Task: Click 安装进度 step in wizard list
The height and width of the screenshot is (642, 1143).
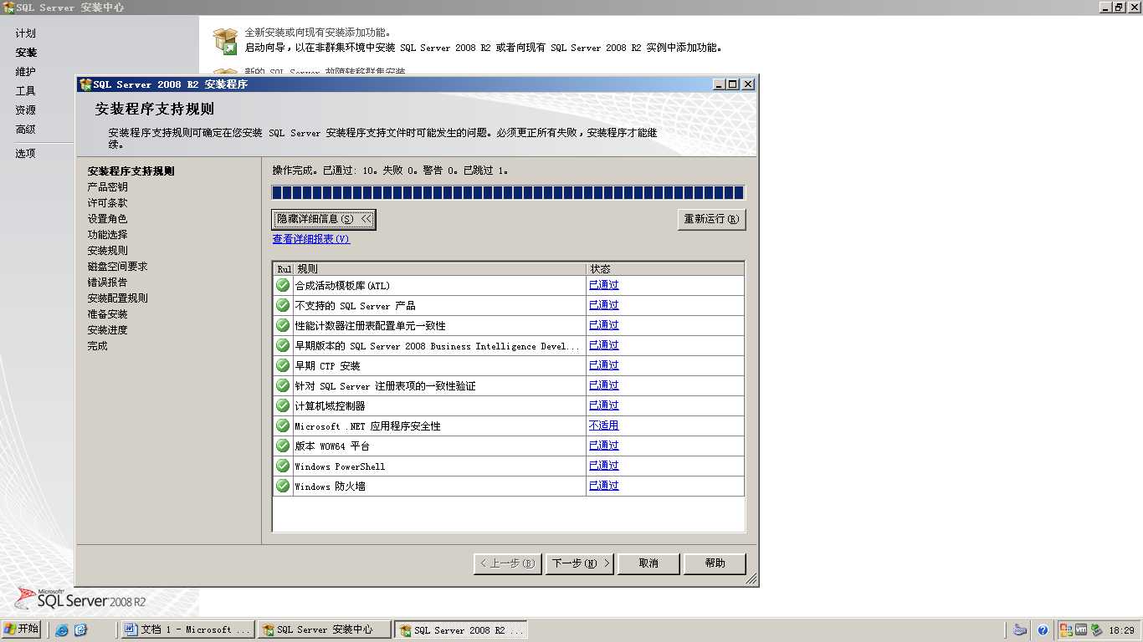Action: pos(108,330)
